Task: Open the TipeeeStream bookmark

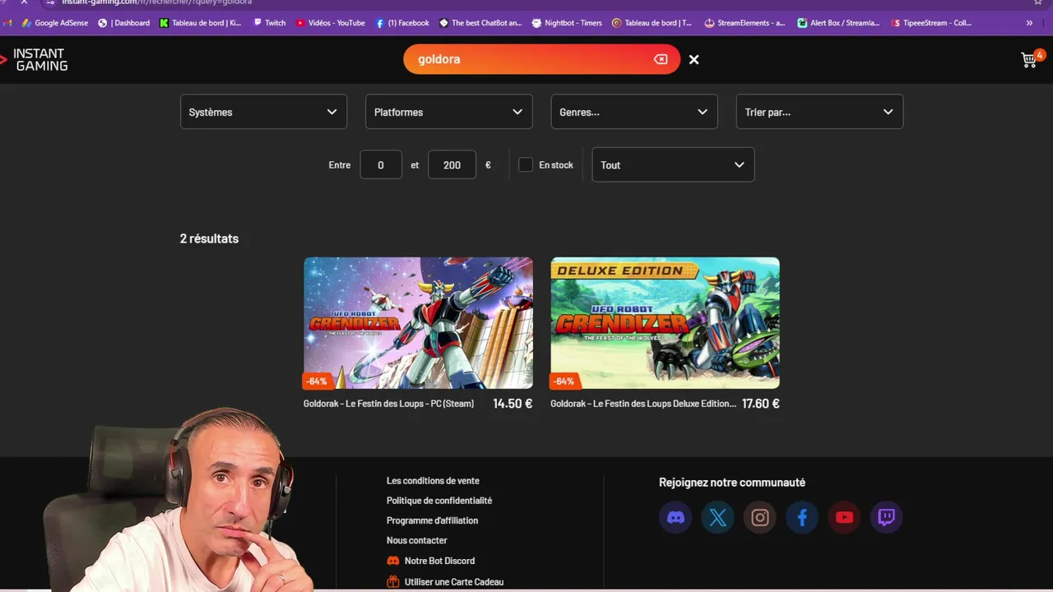Action: coord(932,23)
